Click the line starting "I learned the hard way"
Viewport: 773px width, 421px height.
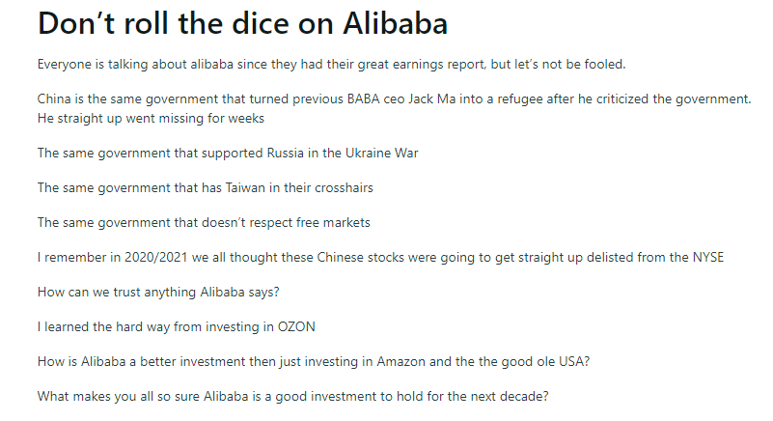176,326
